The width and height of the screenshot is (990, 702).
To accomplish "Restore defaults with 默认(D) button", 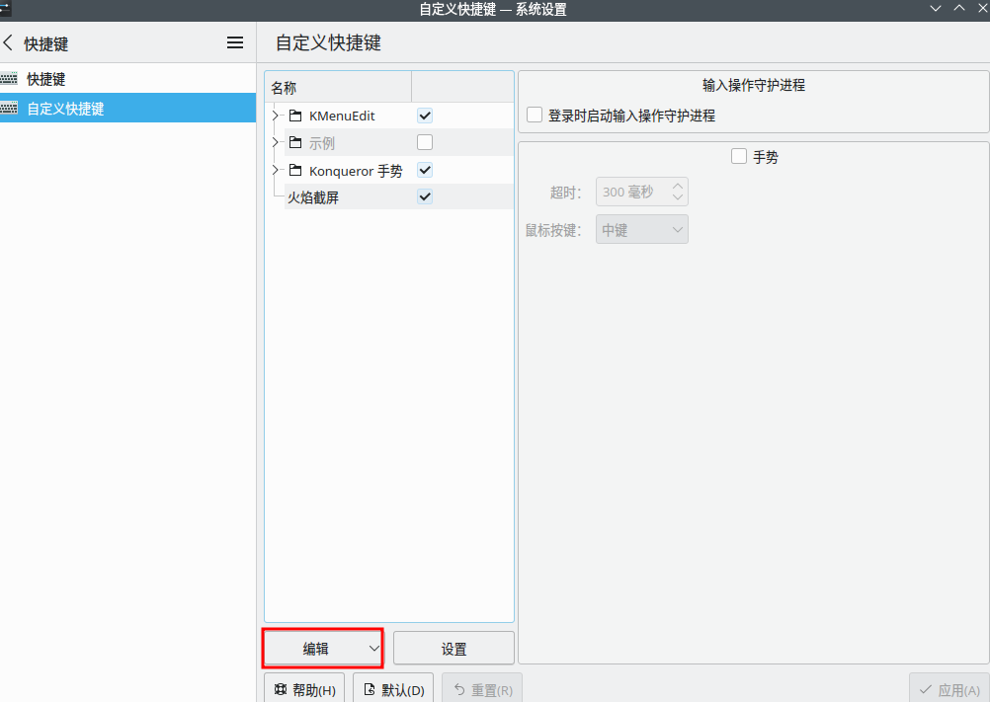I will tap(393, 689).
